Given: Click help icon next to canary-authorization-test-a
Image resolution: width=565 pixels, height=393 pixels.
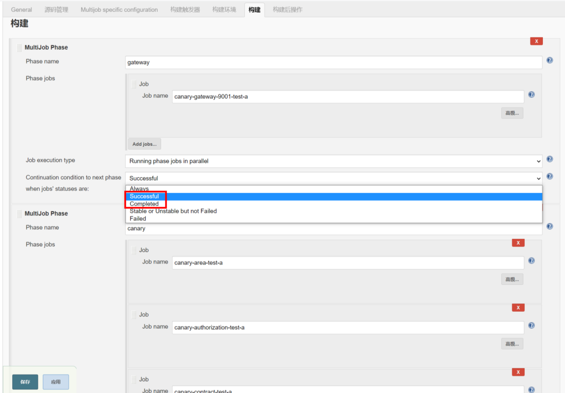Looking at the screenshot, I should click(x=531, y=325).
